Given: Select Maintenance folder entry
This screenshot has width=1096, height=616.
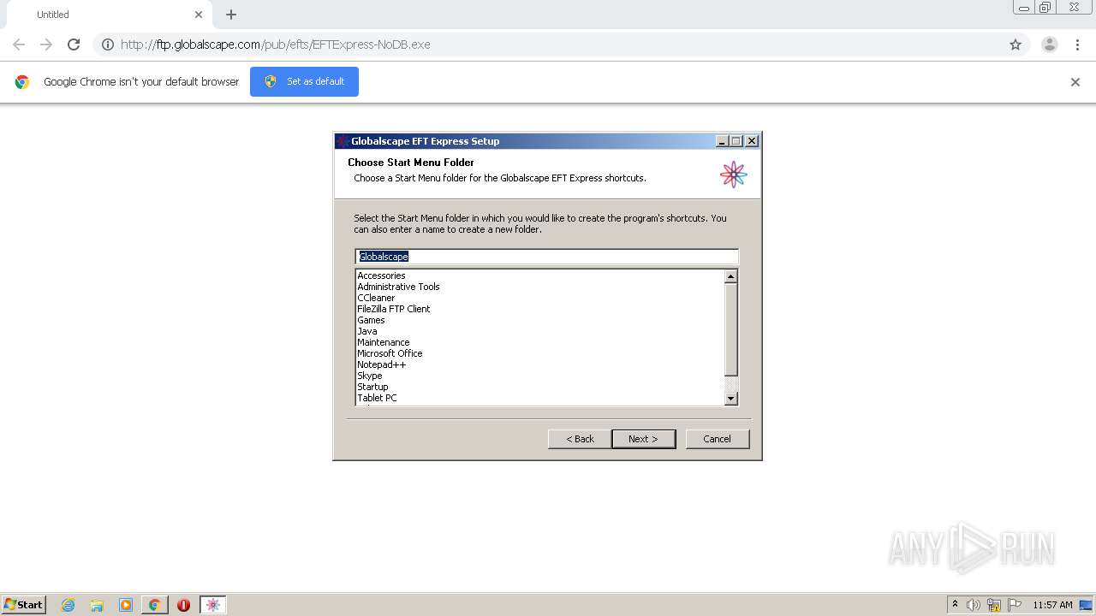Looking at the screenshot, I should pyautogui.click(x=384, y=342).
